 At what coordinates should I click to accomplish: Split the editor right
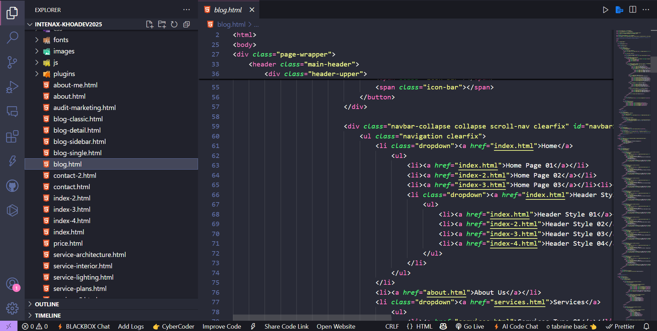(633, 10)
